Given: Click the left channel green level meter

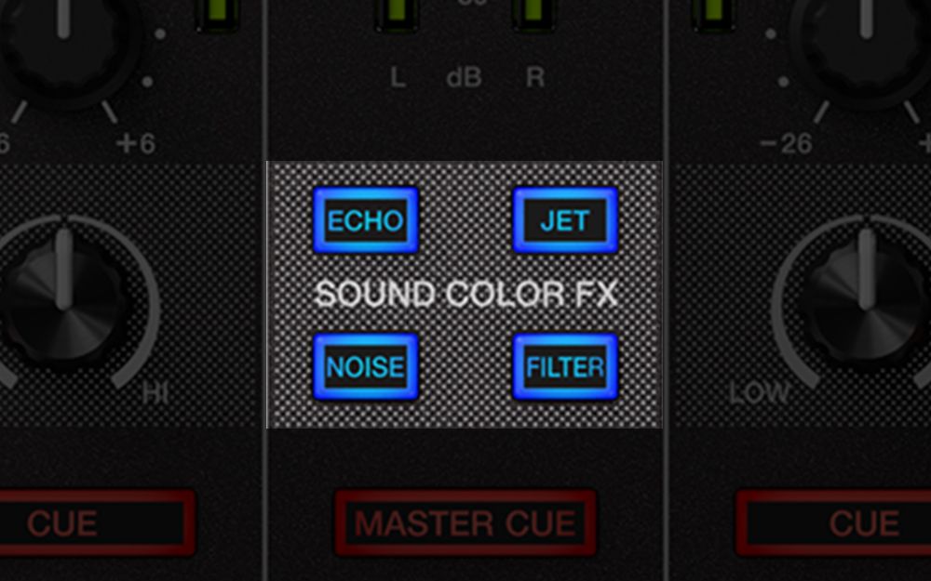Looking at the screenshot, I should click(218, 15).
